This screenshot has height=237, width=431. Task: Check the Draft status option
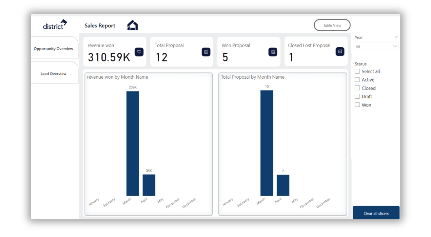tap(357, 96)
